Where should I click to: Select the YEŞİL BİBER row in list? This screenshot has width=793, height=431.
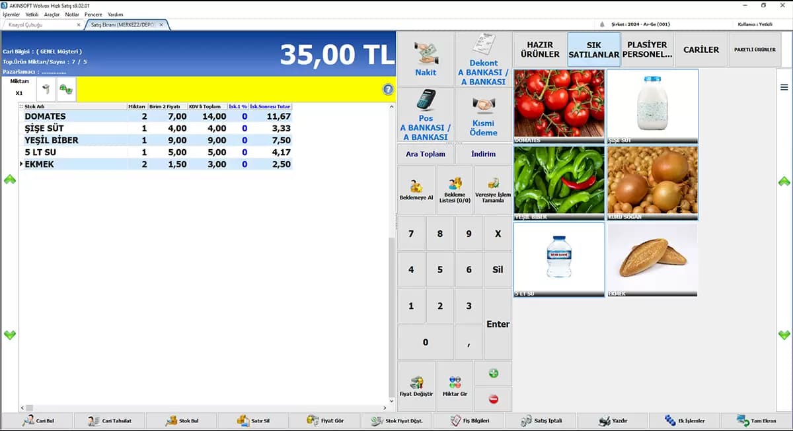[157, 140]
